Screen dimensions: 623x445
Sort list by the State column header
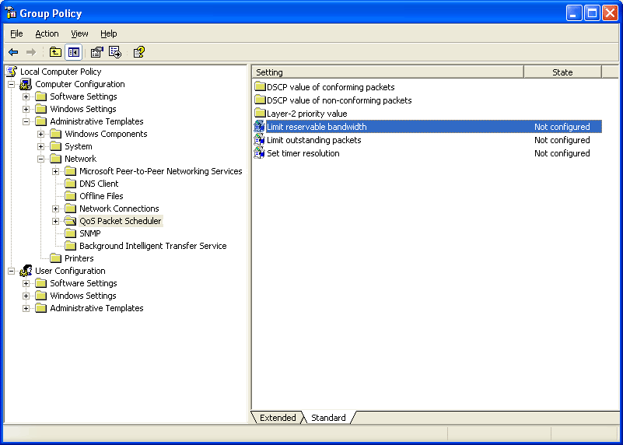click(x=562, y=72)
